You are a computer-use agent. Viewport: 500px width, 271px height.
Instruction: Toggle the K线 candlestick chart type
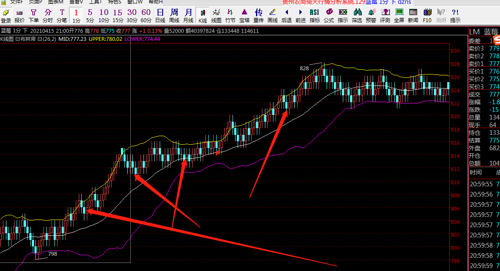coord(202,16)
